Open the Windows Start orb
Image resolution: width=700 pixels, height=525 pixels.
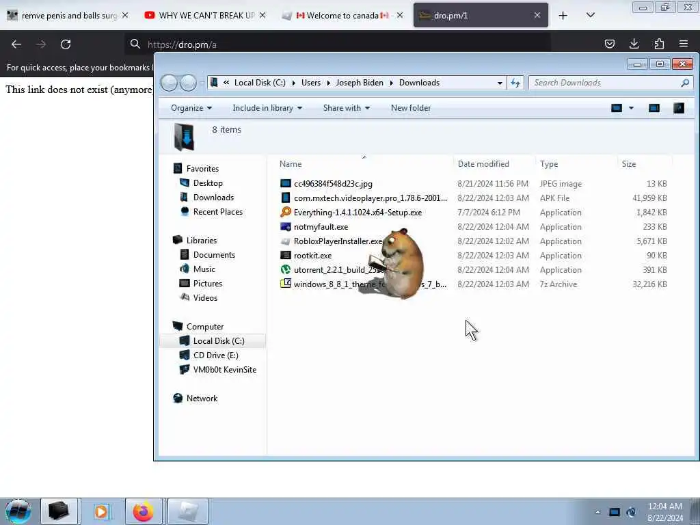point(18,511)
